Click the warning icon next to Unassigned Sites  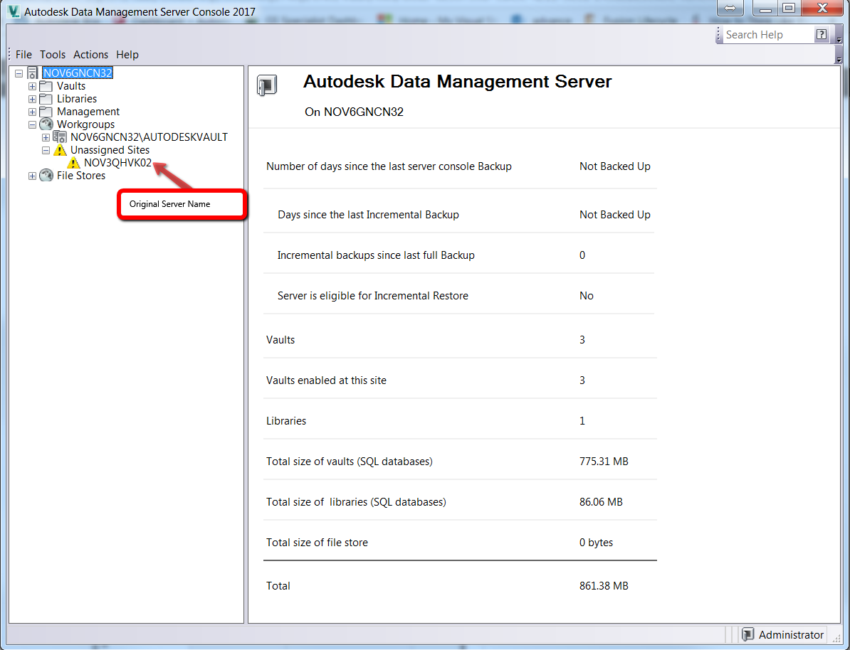[61, 149]
